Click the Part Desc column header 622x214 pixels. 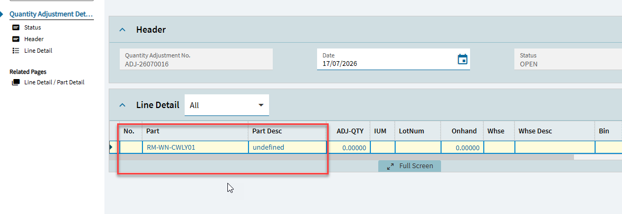[x=287, y=131]
